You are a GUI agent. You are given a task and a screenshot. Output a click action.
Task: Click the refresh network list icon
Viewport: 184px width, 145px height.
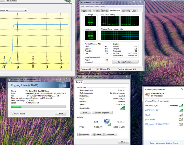point(182,89)
